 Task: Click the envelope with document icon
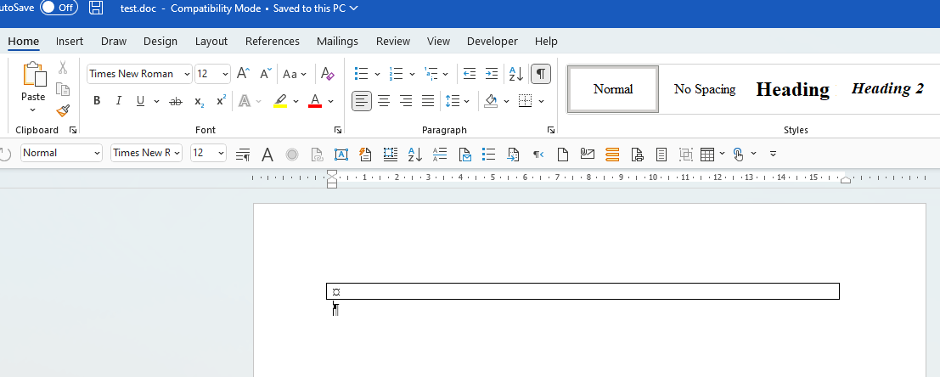coord(465,155)
